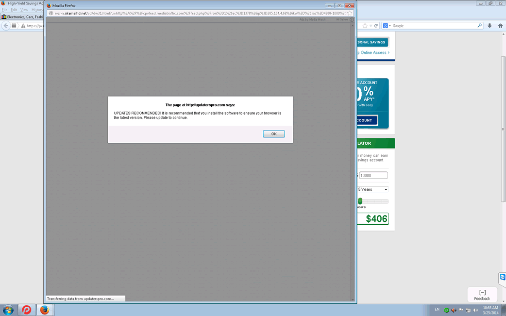Click the years slider handle

(360, 201)
